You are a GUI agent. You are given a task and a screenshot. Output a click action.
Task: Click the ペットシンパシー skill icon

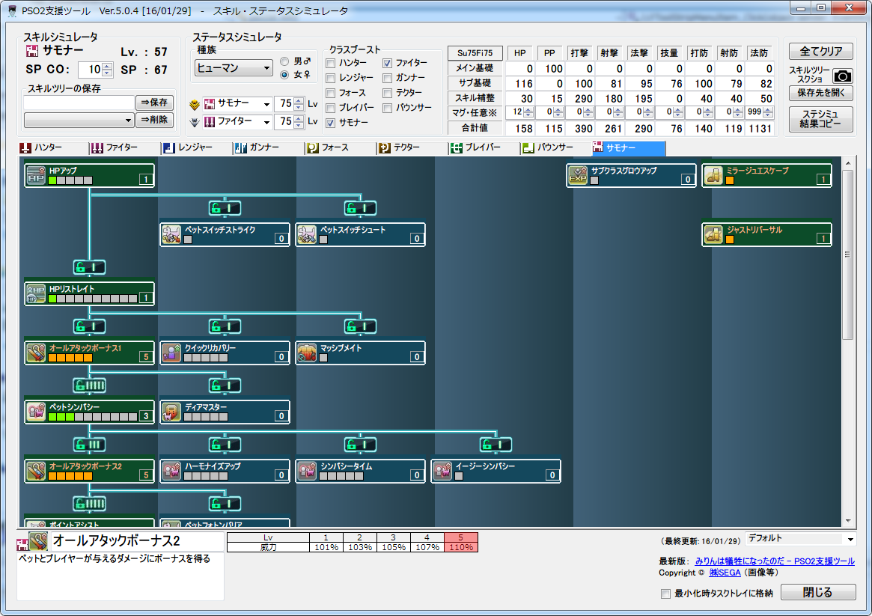coord(36,412)
